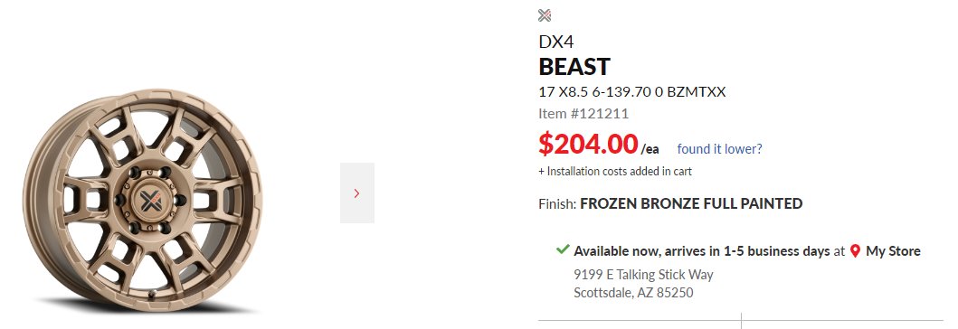
Task: Click the Scottsdale, AZ 85250 line
Action: (633, 293)
